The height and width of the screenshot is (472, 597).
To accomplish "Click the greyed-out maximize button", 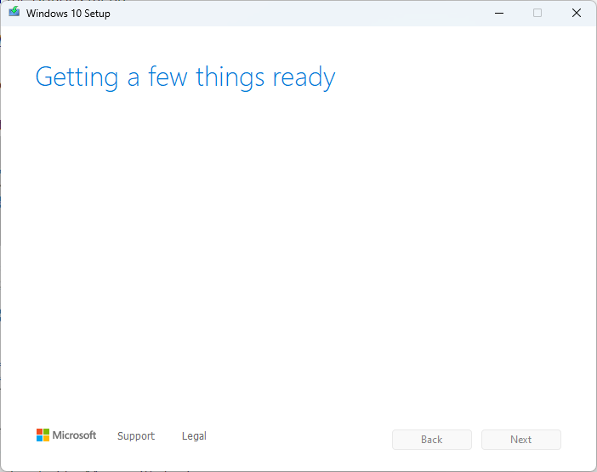I will [537, 13].
